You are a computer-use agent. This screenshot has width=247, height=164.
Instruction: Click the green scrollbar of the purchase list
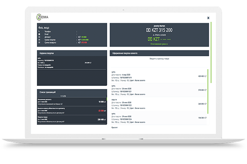pos(208,92)
